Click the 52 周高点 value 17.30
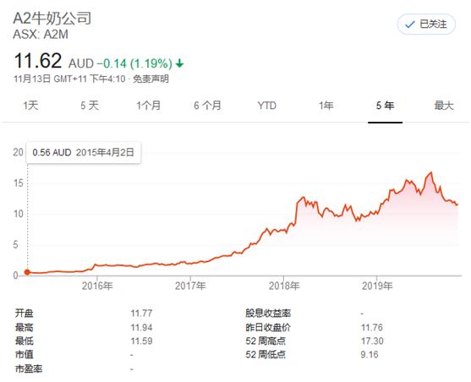The image size is (471, 382). [x=372, y=341]
